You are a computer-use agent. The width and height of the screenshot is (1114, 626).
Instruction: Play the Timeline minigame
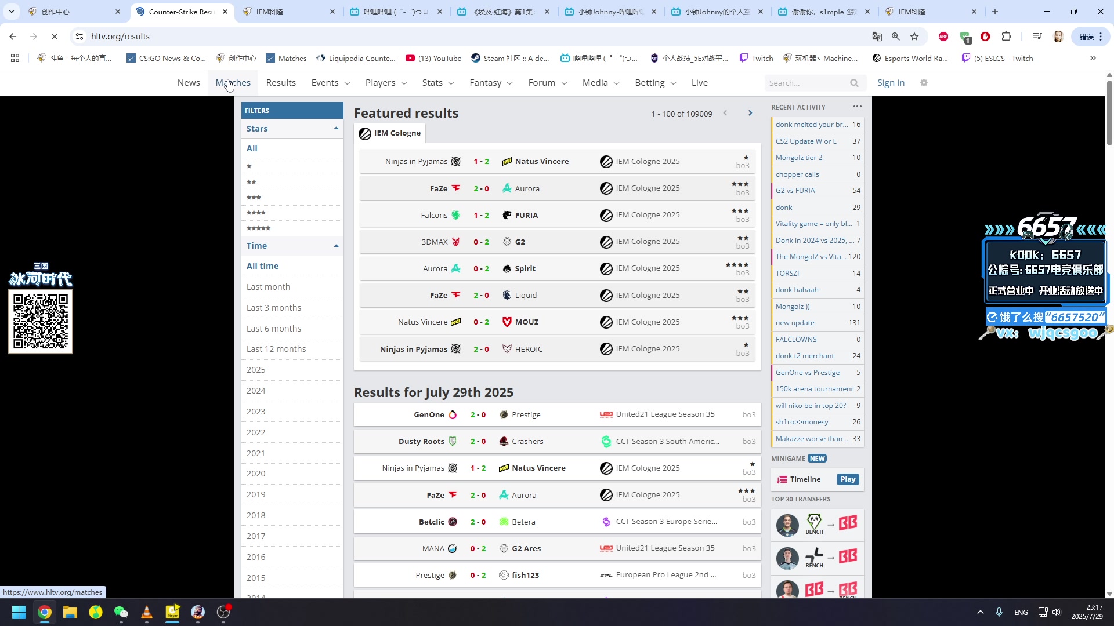pyautogui.click(x=848, y=479)
